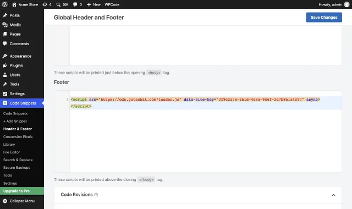This screenshot has width=352, height=209.
Task: Open the Code Snippets submenu link
Action: click(x=15, y=114)
